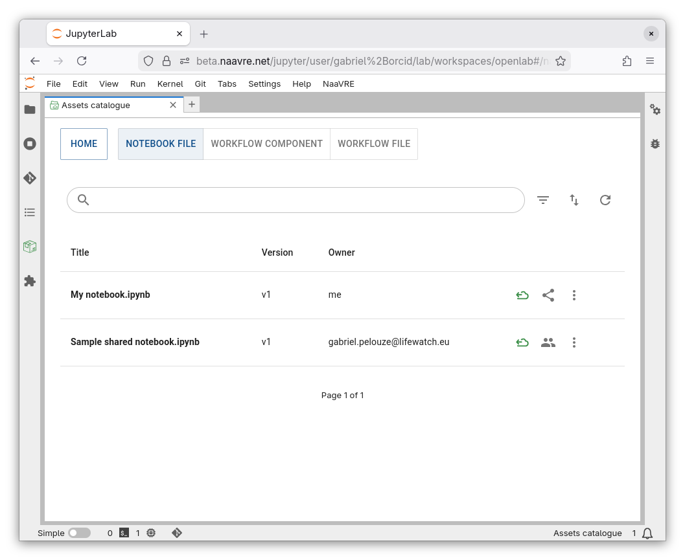This screenshot has height=560, width=685.
Task: Open the property inspector in right sidebar
Action: pyautogui.click(x=655, y=110)
